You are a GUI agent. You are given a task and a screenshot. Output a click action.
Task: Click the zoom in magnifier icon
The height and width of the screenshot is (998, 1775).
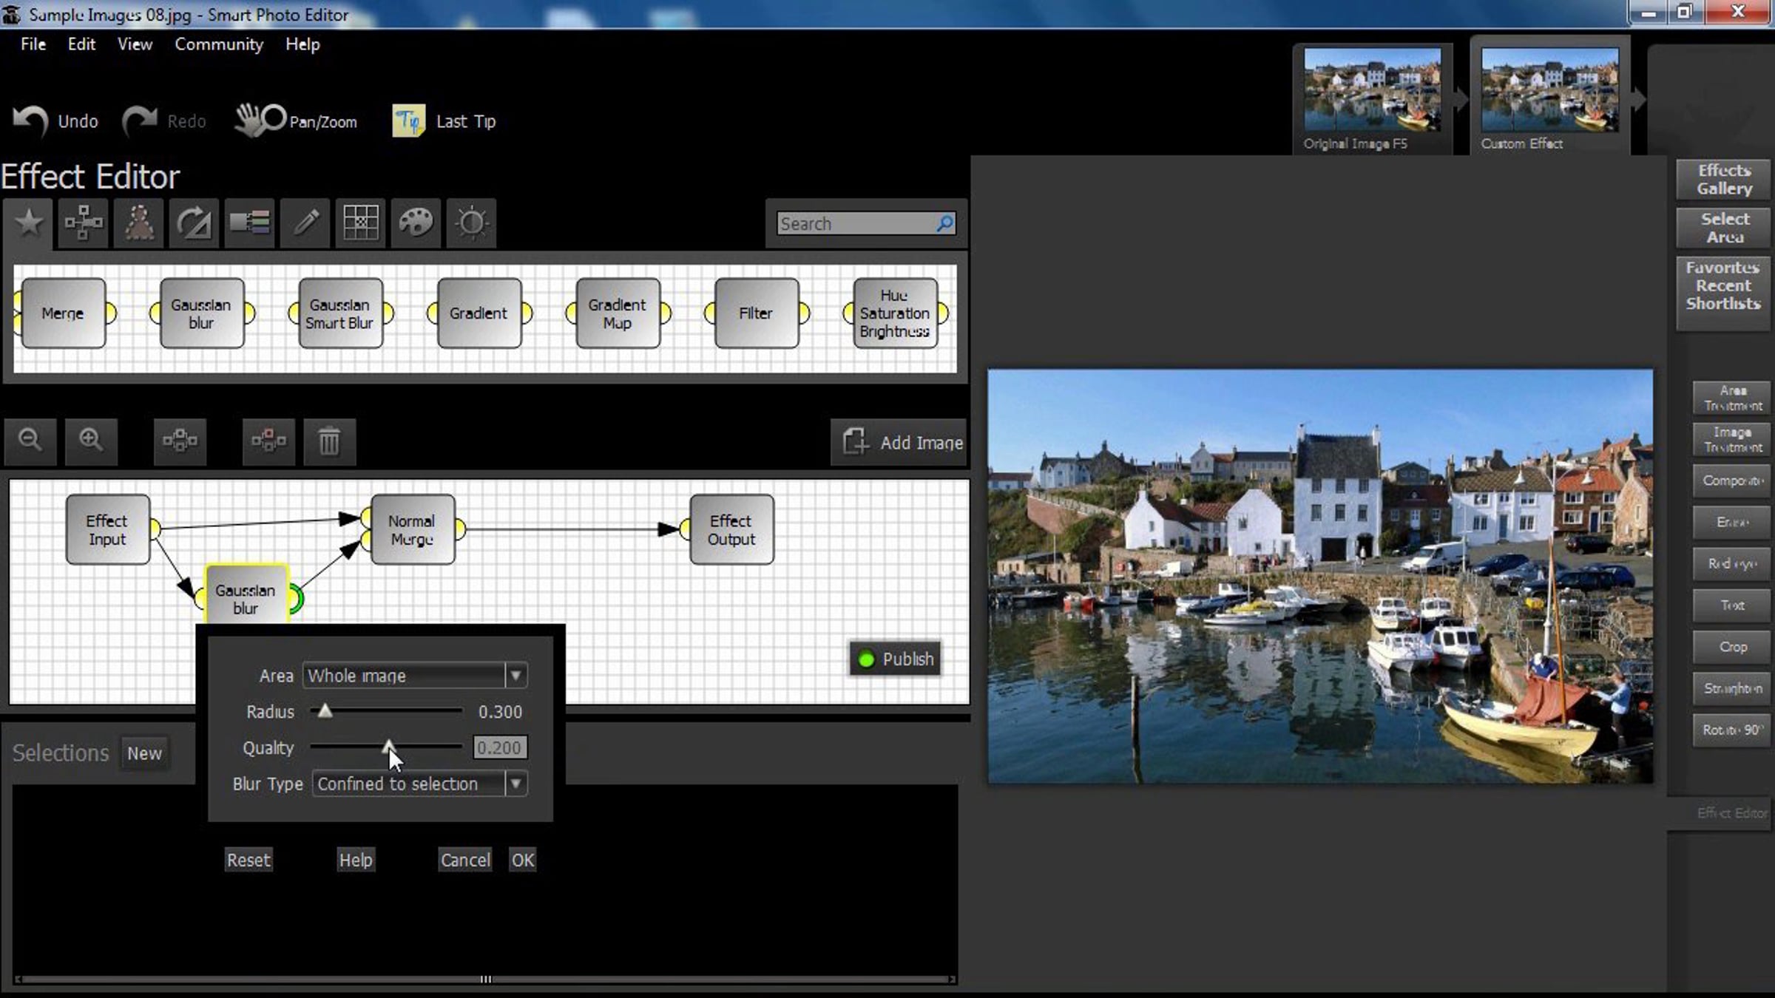(91, 441)
